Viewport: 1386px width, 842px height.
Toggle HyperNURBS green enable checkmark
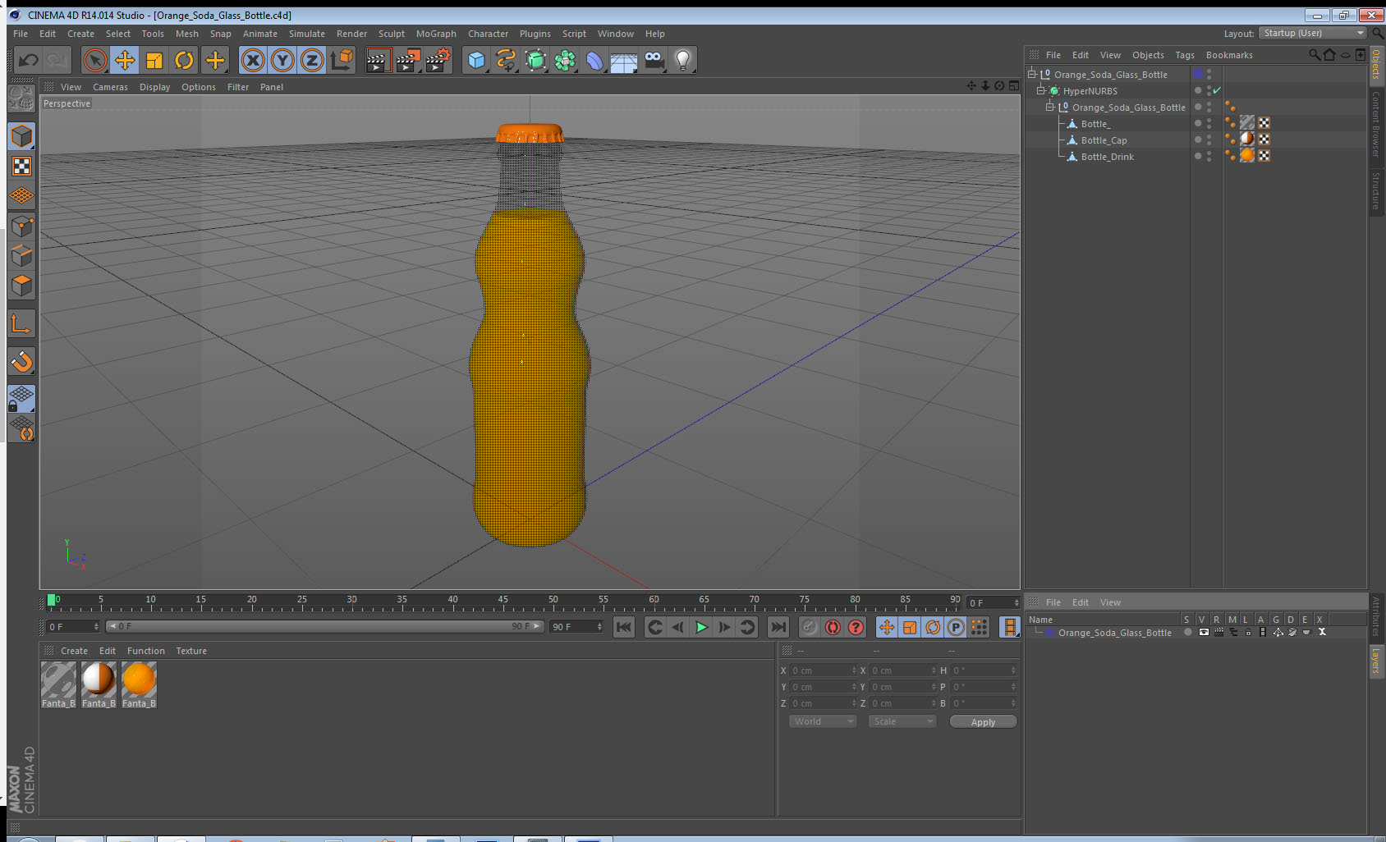click(x=1217, y=90)
